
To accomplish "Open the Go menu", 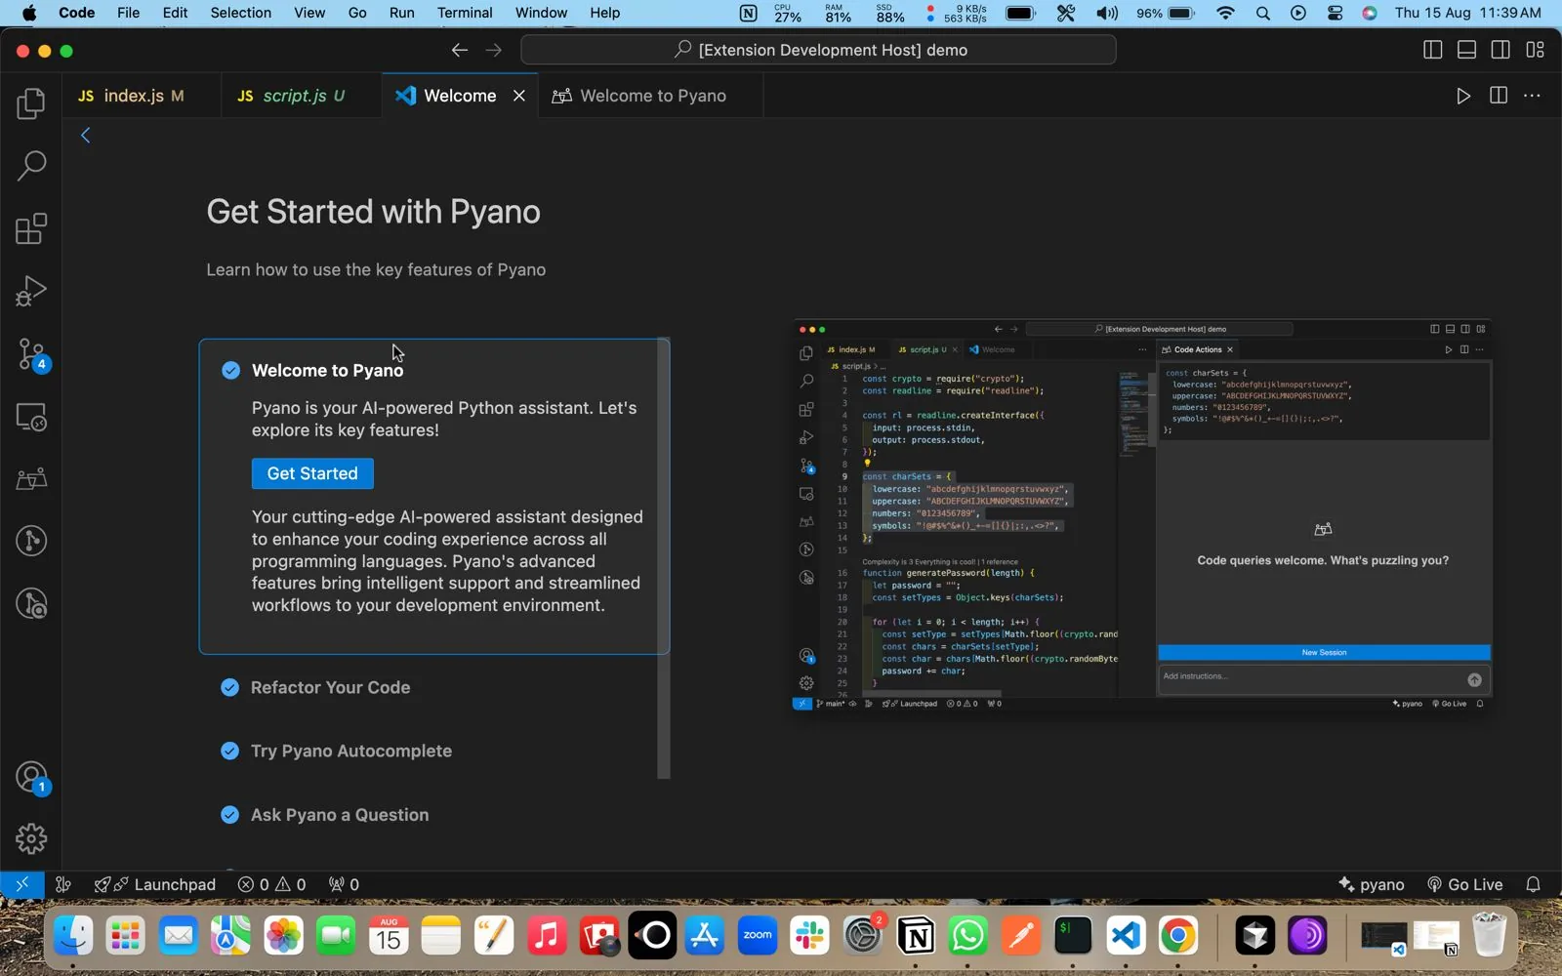I will [x=357, y=13].
